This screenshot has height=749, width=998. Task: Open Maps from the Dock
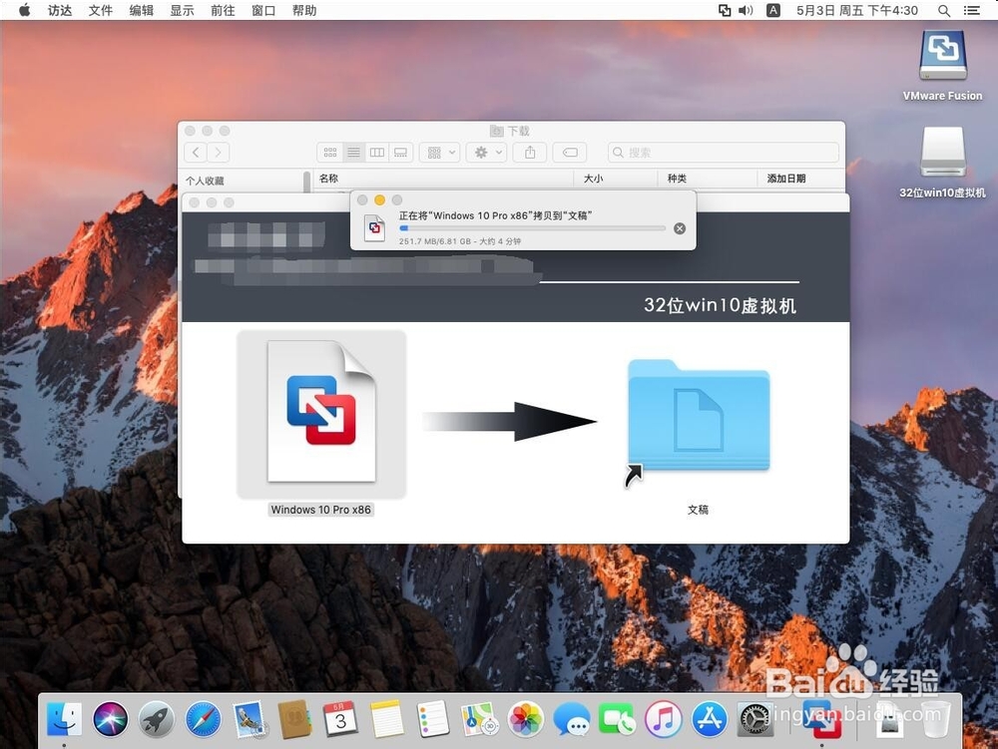(479, 720)
